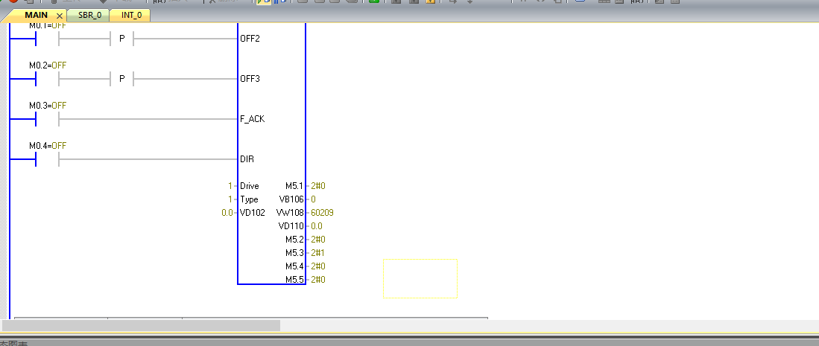Click the VD102 speed setpoint operand

pos(251,213)
